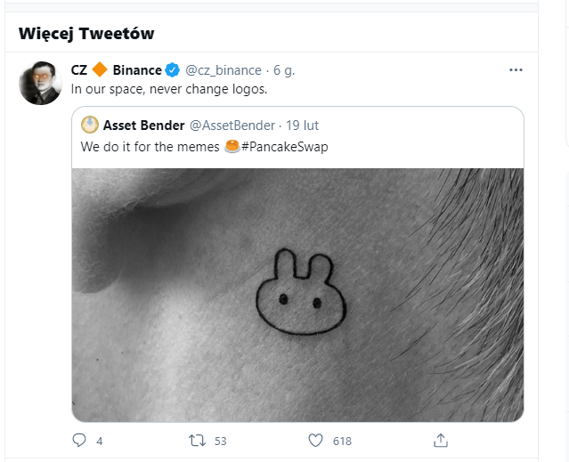Viewport: 569px width, 462px height.
Task: Open the @cz_binance handle link
Action: [x=224, y=70]
